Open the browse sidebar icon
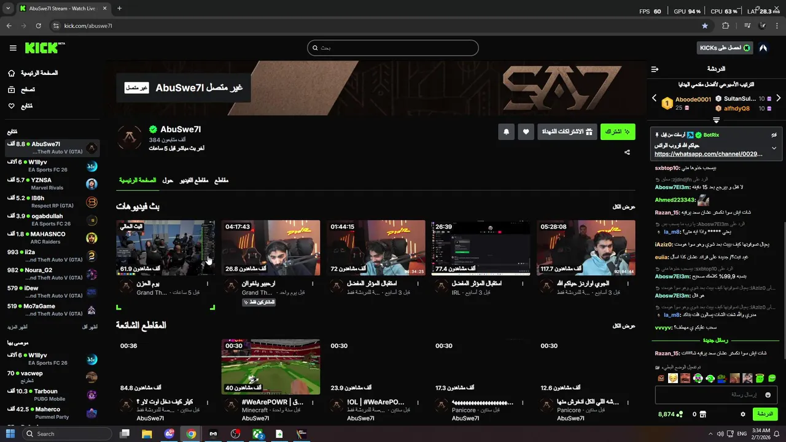Viewport: 786px width, 442px height. pos(11,90)
